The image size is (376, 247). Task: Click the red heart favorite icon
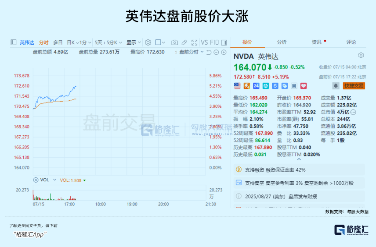[x=303, y=86]
